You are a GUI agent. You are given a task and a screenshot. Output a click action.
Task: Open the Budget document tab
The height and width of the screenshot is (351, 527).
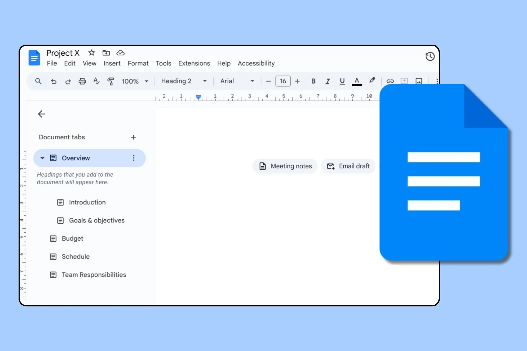pos(72,238)
